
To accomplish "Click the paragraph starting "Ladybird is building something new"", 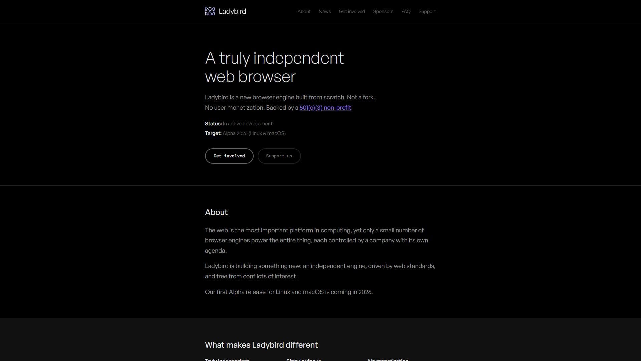I will 320,271.
